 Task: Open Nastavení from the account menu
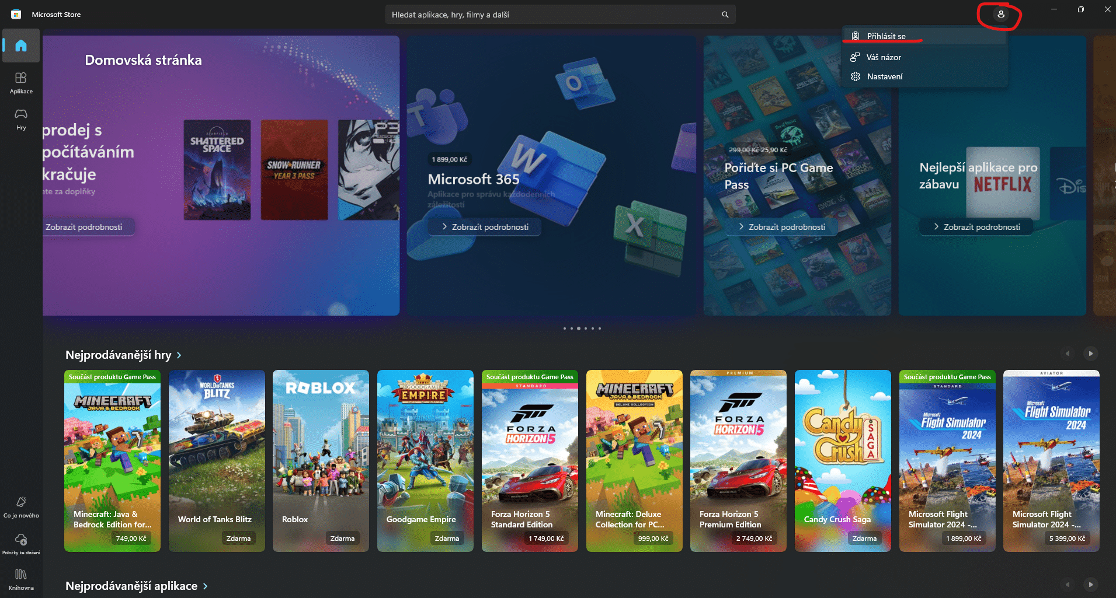click(884, 76)
